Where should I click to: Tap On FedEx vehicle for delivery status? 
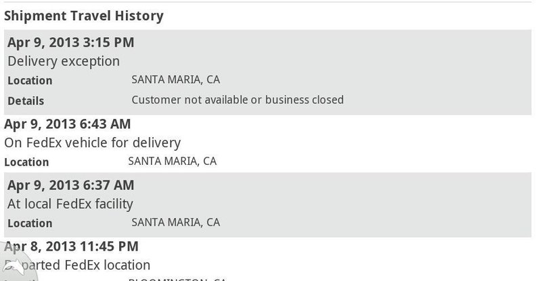point(92,143)
